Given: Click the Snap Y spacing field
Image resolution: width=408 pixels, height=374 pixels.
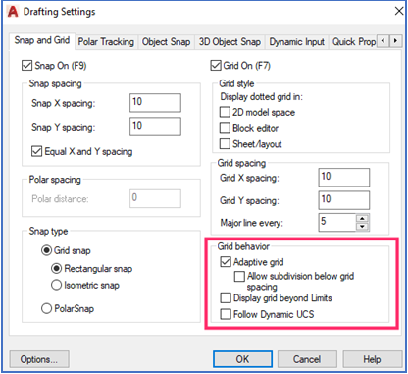Looking at the screenshot, I should point(155,127).
